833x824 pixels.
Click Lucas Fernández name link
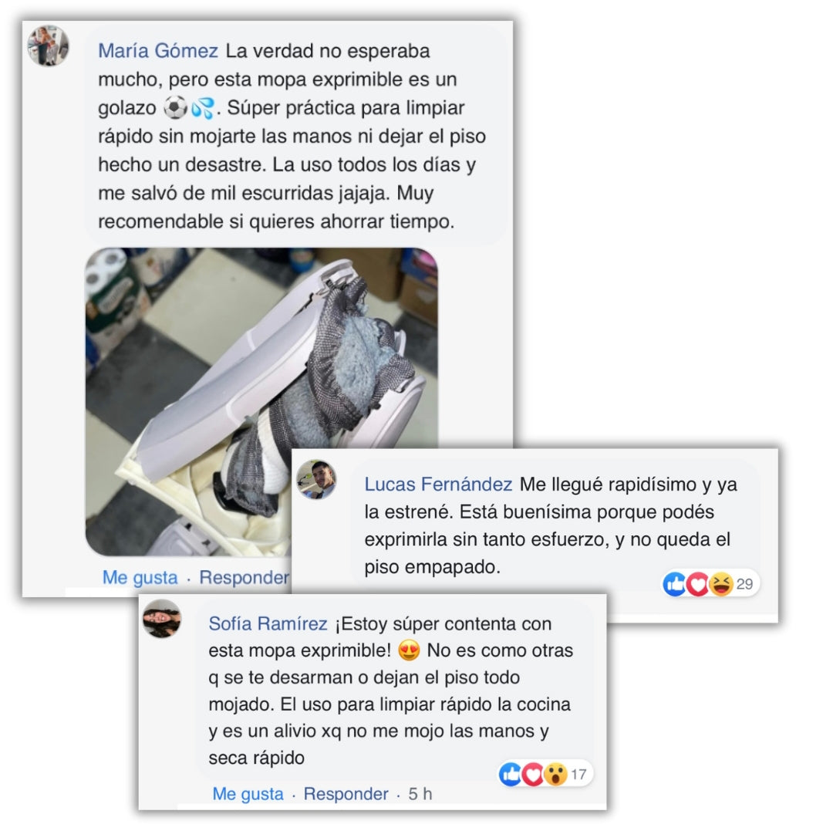tap(438, 484)
